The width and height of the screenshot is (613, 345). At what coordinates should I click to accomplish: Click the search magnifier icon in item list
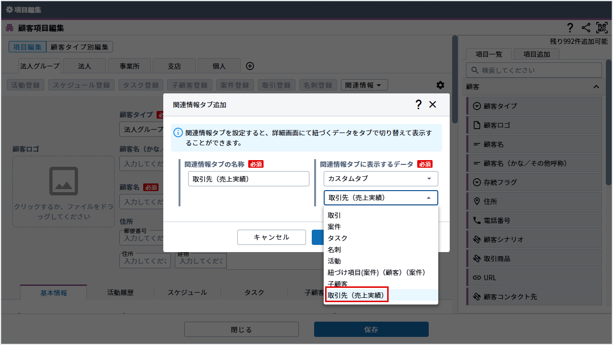pyautogui.click(x=475, y=70)
